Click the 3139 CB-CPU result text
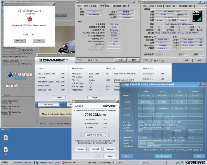Viewport: 207px width, 165px height. (x=27, y=50)
